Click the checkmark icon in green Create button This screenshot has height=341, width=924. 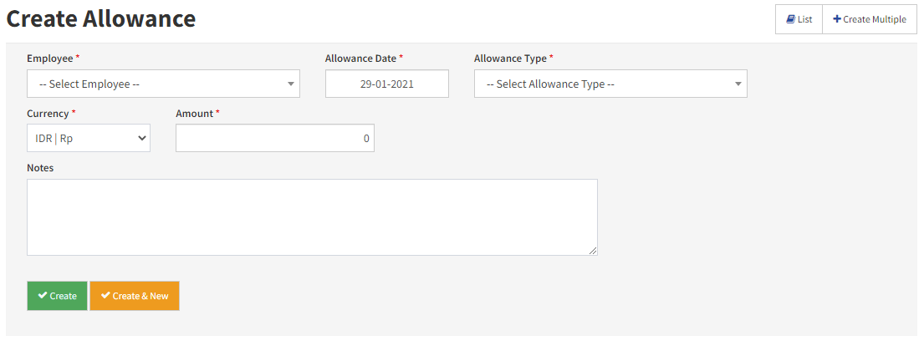[43, 295]
